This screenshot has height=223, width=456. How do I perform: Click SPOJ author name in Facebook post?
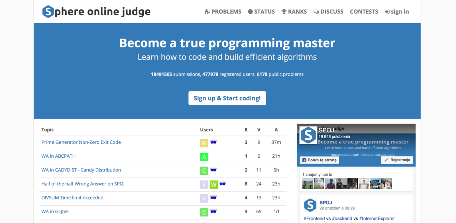(326, 203)
